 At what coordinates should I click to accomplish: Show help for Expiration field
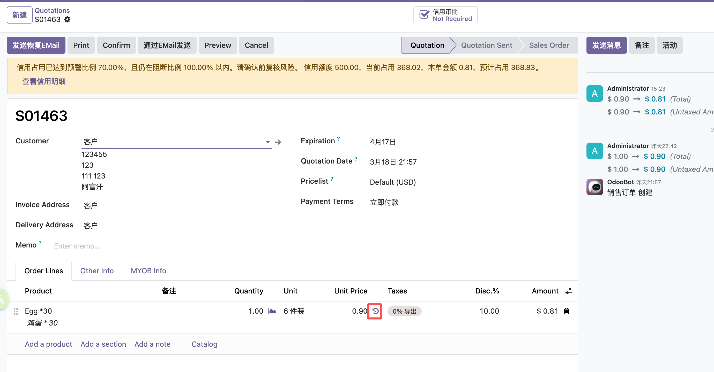[338, 138]
